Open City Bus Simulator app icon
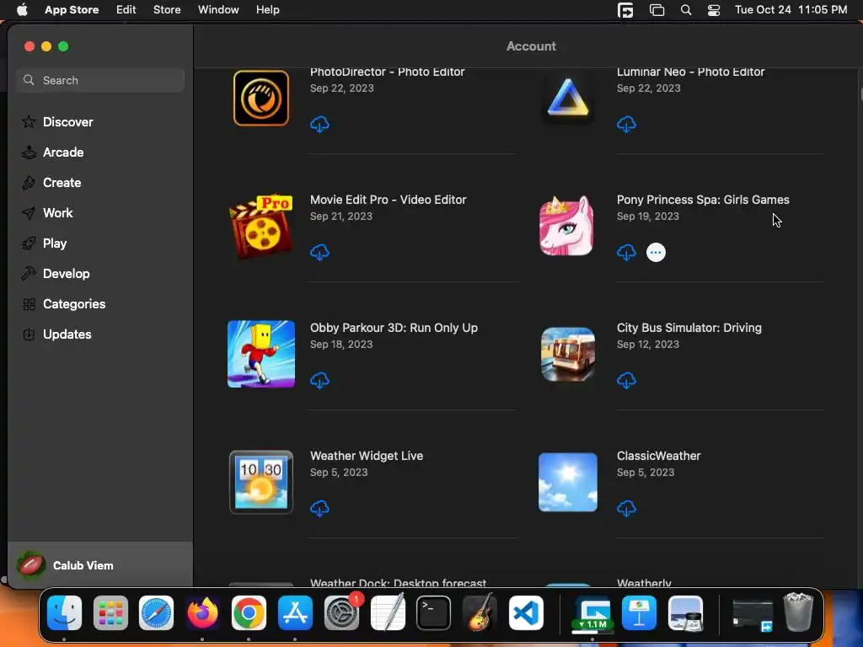Image resolution: width=863 pixels, height=647 pixels. coord(568,354)
